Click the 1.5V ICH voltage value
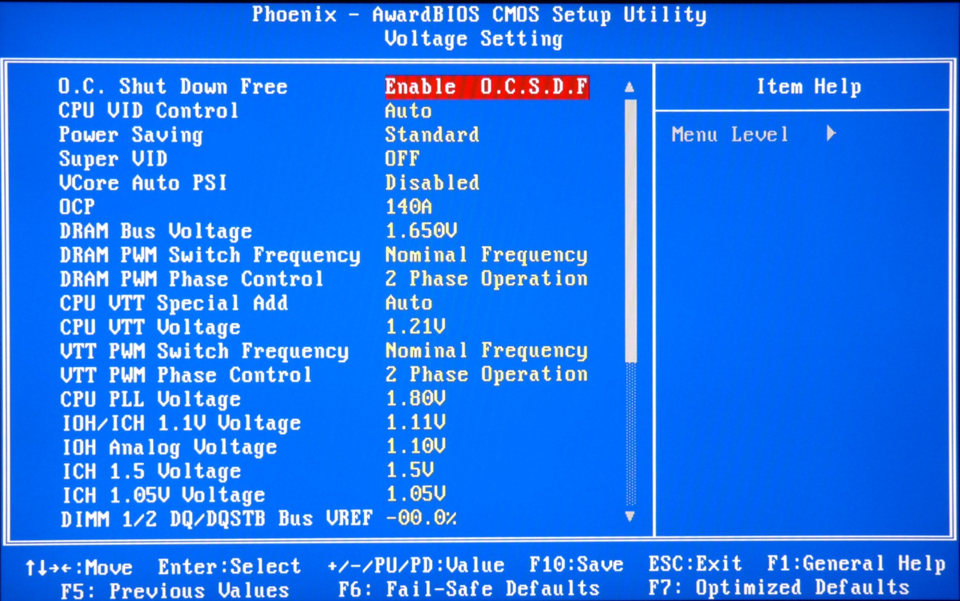The image size is (960, 601). tap(410, 470)
